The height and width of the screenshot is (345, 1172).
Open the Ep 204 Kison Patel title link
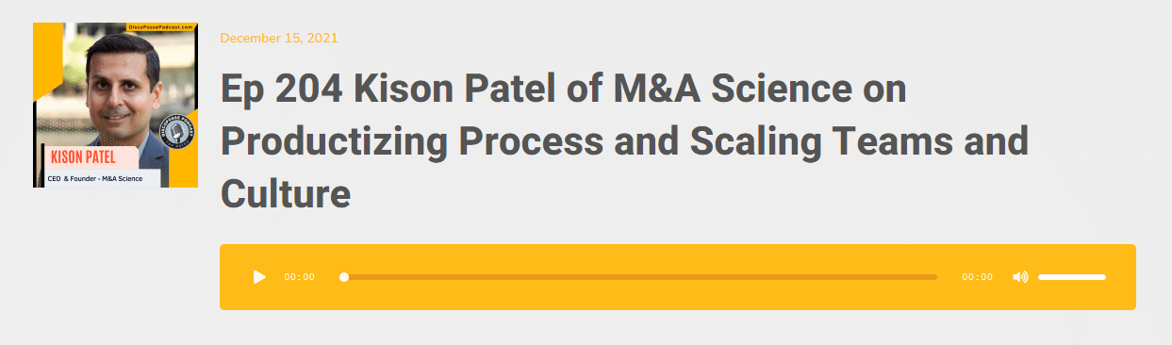[x=623, y=141]
